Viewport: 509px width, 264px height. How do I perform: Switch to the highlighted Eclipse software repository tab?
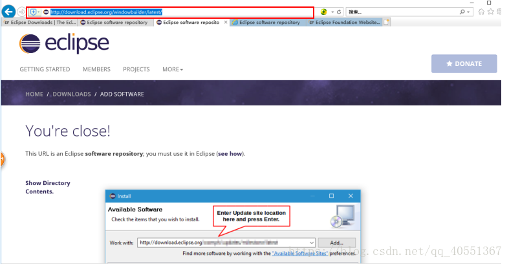[x=268, y=23]
